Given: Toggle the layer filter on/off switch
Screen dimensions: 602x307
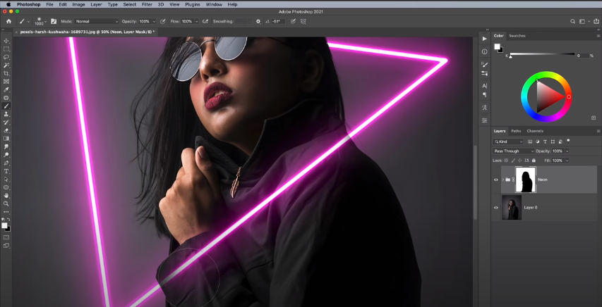Looking at the screenshot, I should point(567,142).
